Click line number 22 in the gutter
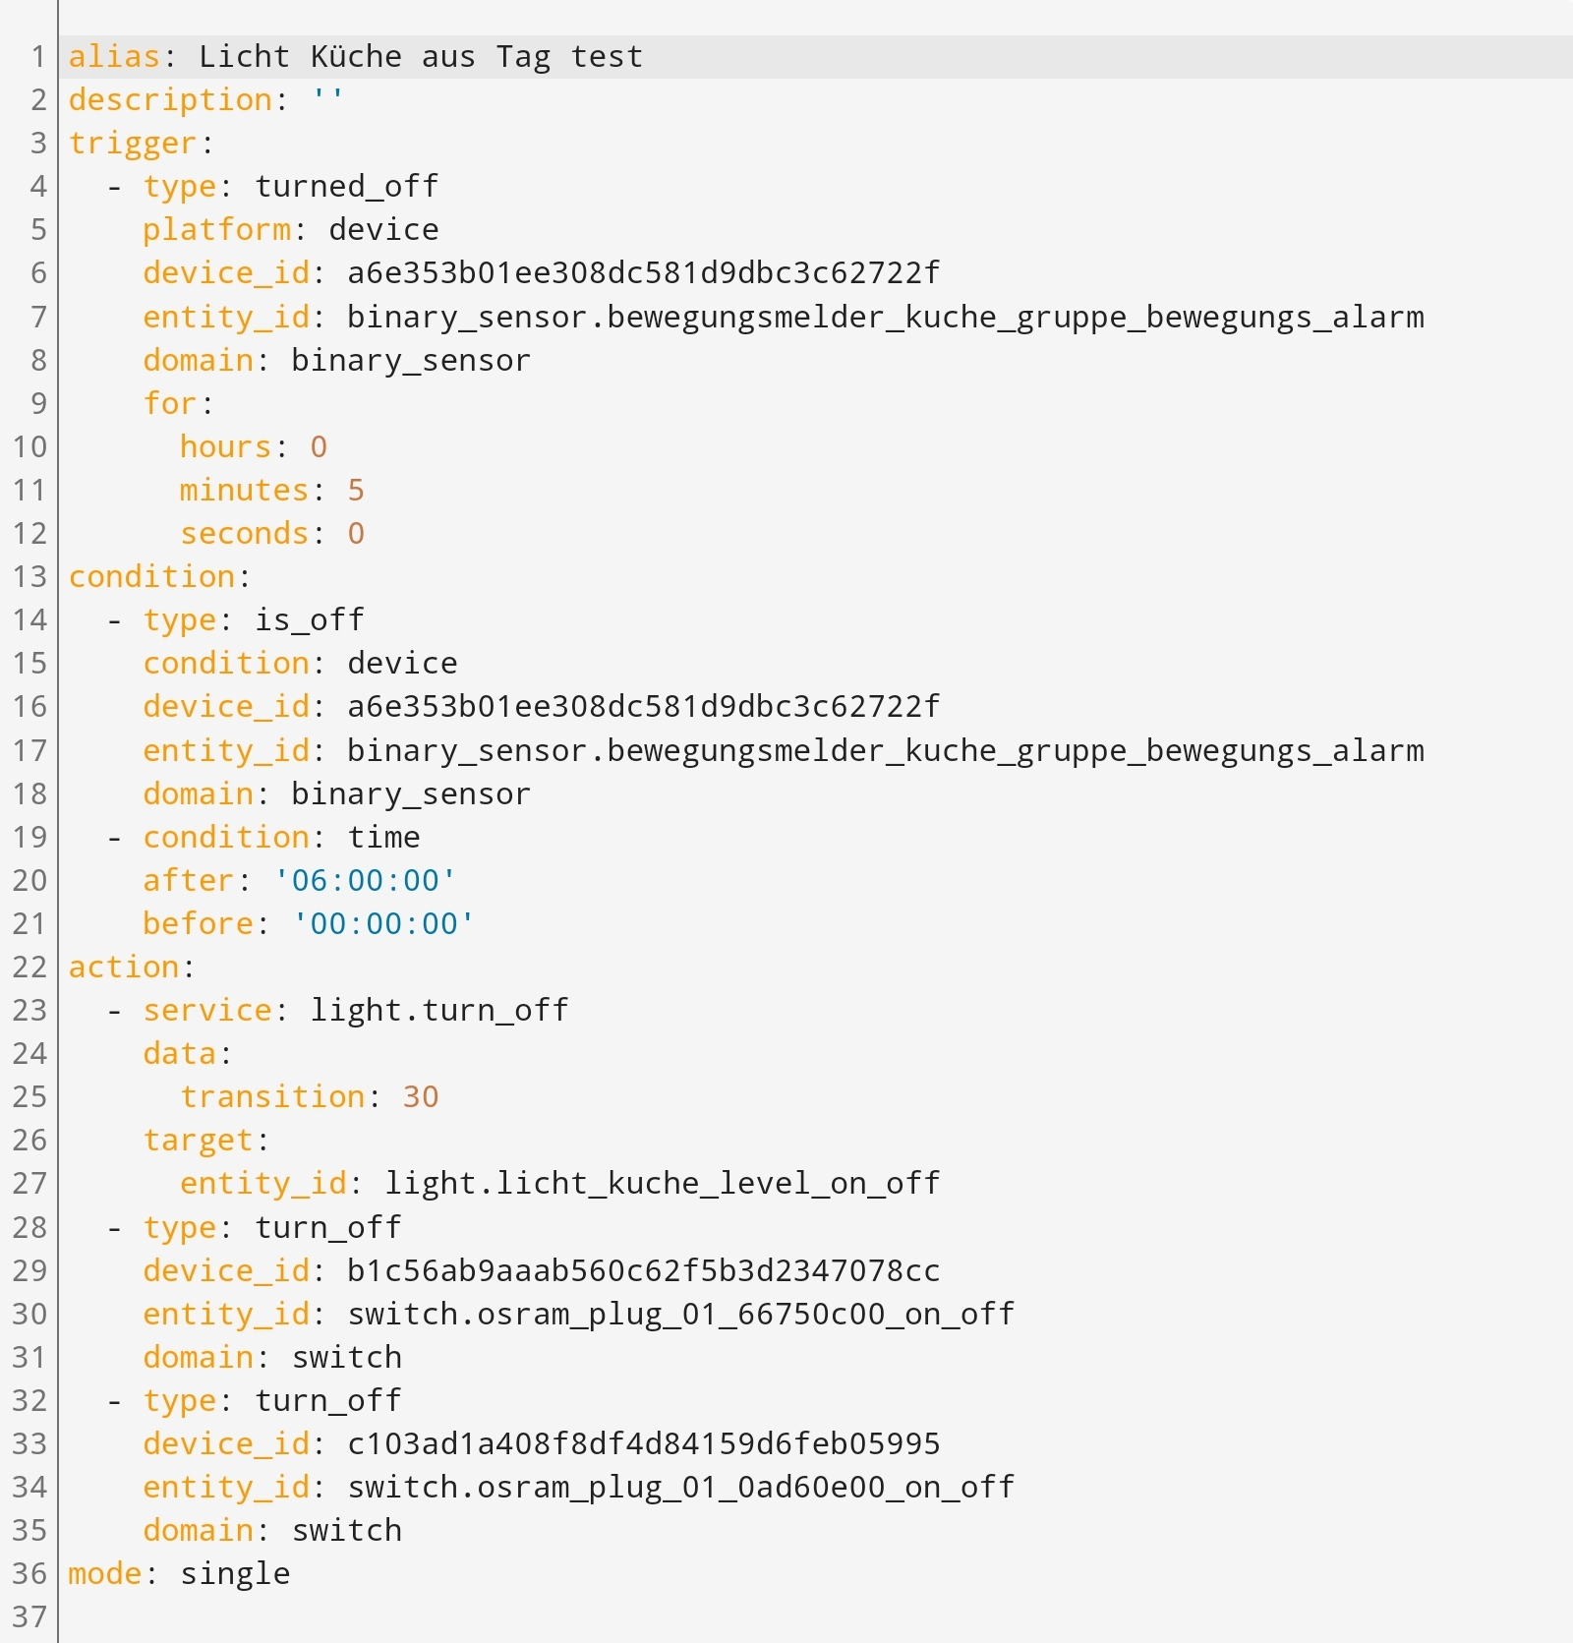Screen dimensions: 1573x1643 coord(30,966)
